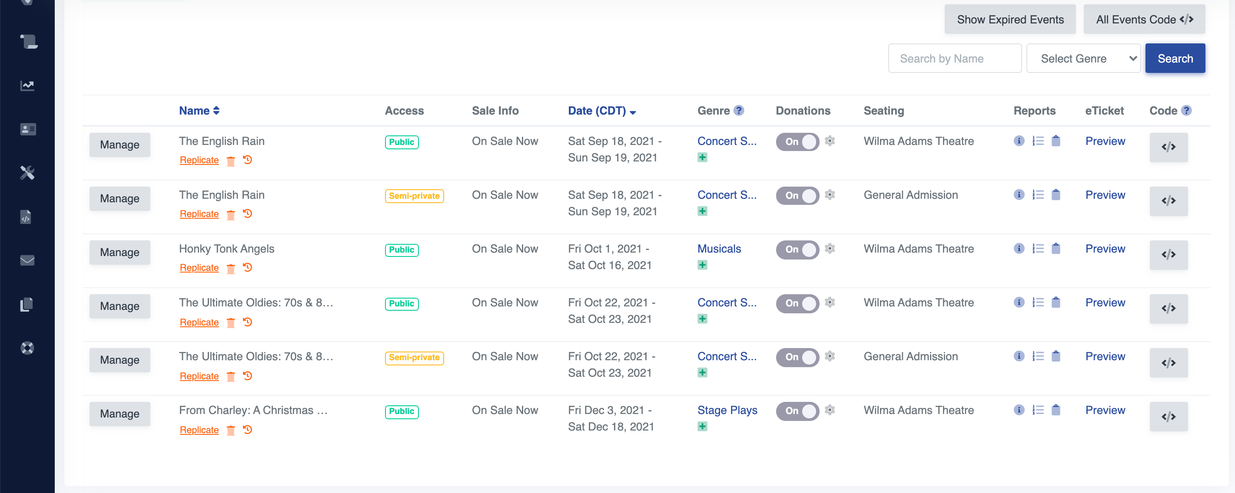The height and width of the screenshot is (493, 1235).
Task: Delete Honky Tonk Angels with trash icon
Action: pyautogui.click(x=231, y=269)
